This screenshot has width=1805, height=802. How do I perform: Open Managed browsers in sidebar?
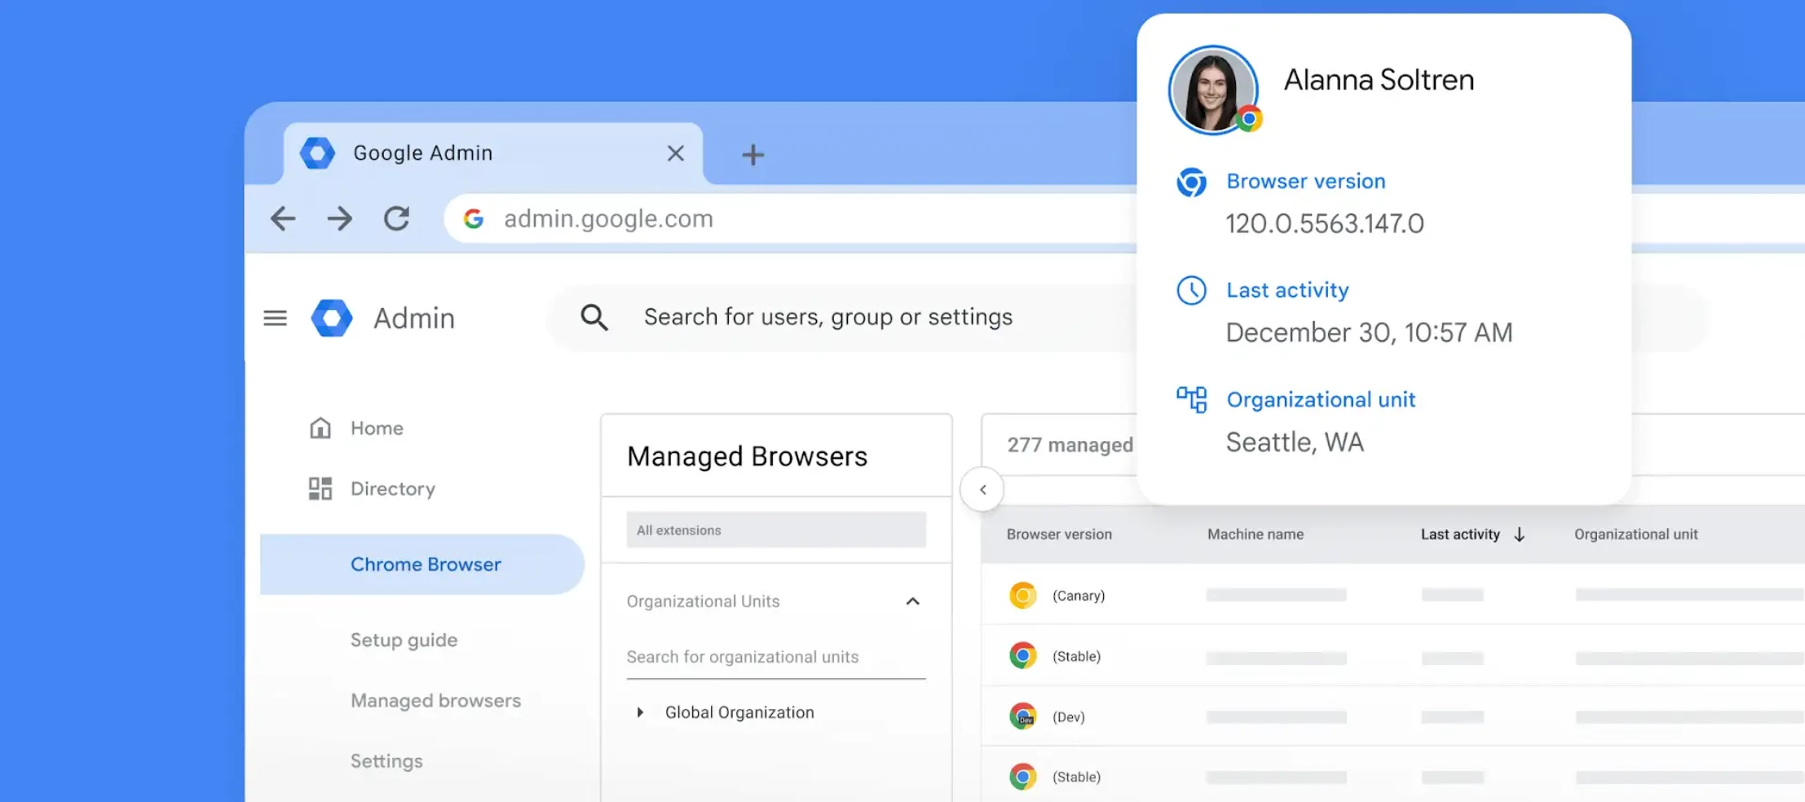pyautogui.click(x=435, y=700)
